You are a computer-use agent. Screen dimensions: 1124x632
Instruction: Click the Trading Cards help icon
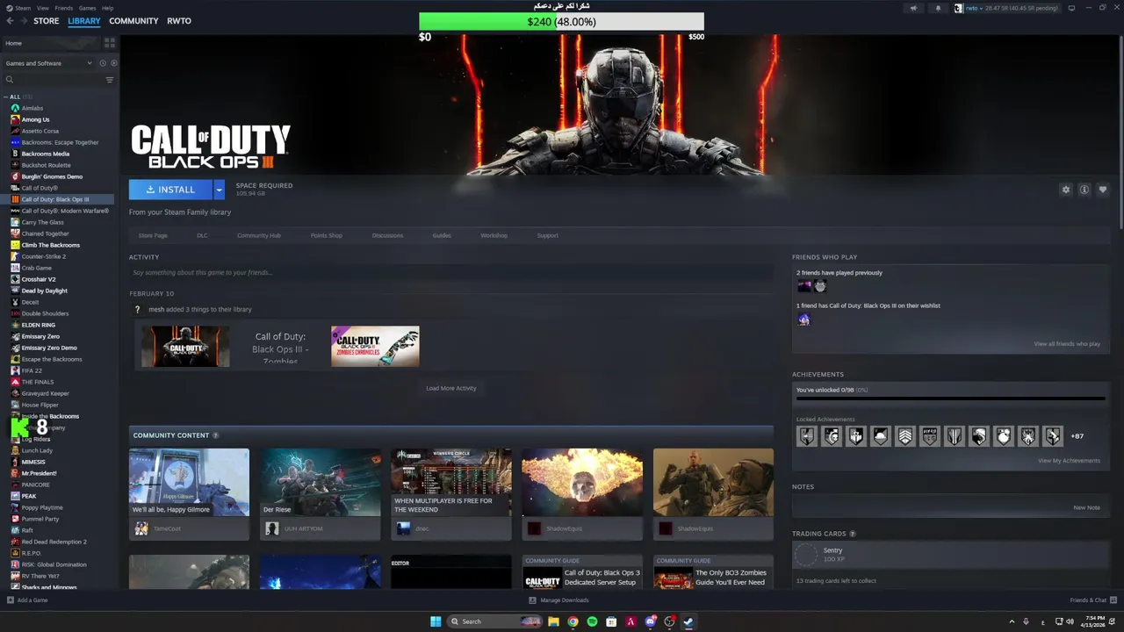click(x=853, y=534)
